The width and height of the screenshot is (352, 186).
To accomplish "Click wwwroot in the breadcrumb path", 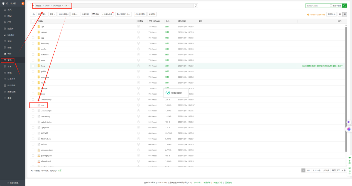I will pyautogui.click(x=57, y=6).
